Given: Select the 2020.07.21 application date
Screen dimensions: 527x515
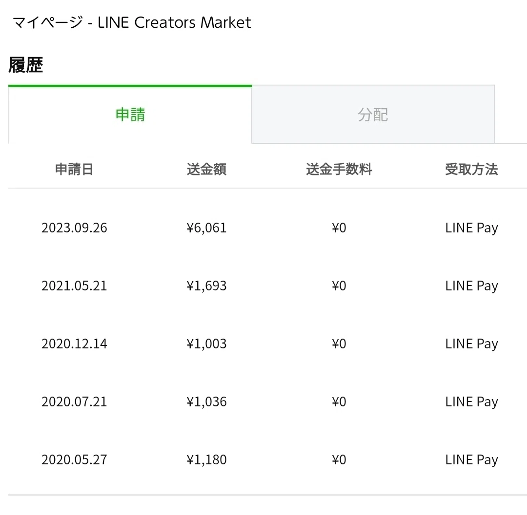Looking at the screenshot, I should [x=74, y=402].
